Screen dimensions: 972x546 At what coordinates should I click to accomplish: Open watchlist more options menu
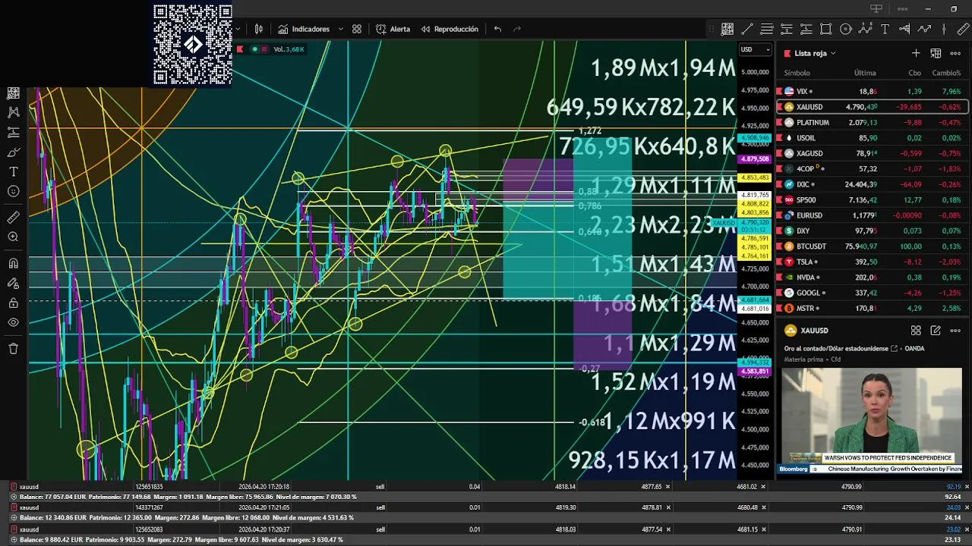(955, 53)
